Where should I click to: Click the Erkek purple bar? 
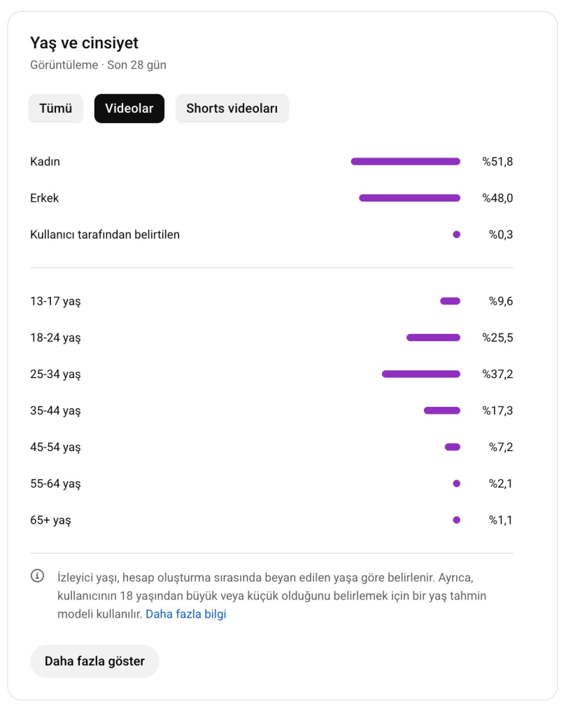410,198
